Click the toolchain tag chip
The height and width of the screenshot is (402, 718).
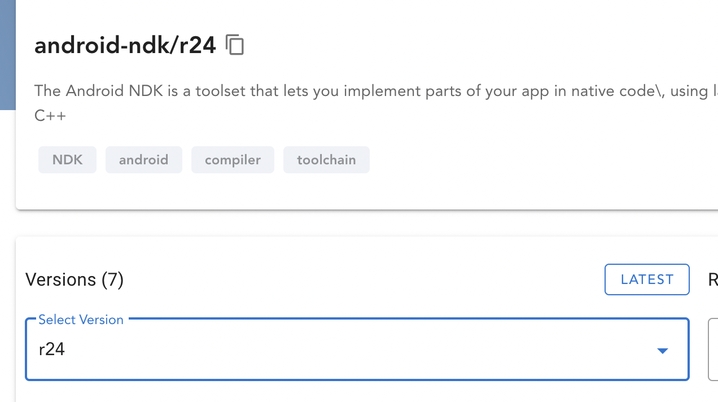[326, 160]
